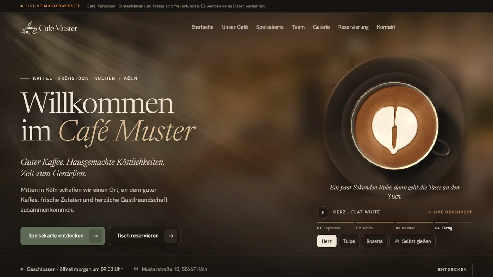The height and width of the screenshot is (277, 493).
Task: Click the 'Mitten in Köln schaffen wir' paragraph
Action: tap(94, 200)
